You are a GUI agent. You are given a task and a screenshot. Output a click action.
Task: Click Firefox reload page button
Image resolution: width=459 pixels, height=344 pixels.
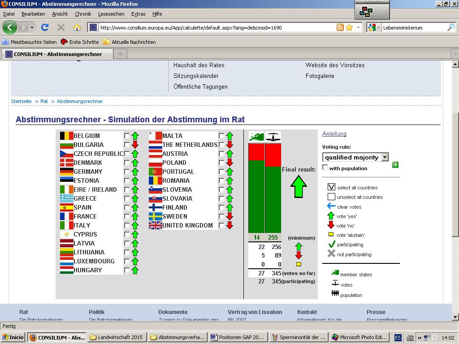coord(45,27)
